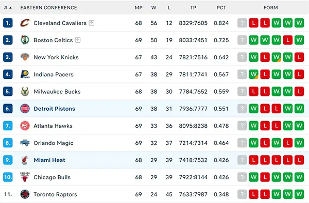The width and height of the screenshot is (309, 203).
Task: Click the Cleveland Cavaliers team logo
Action: [x=25, y=23]
